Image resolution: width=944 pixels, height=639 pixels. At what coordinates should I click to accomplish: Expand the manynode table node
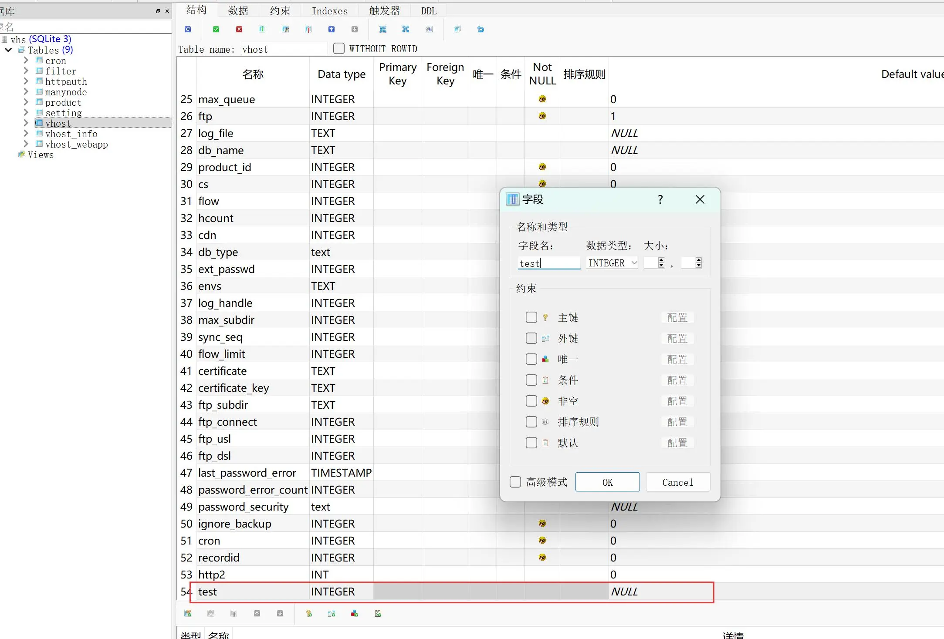(26, 92)
